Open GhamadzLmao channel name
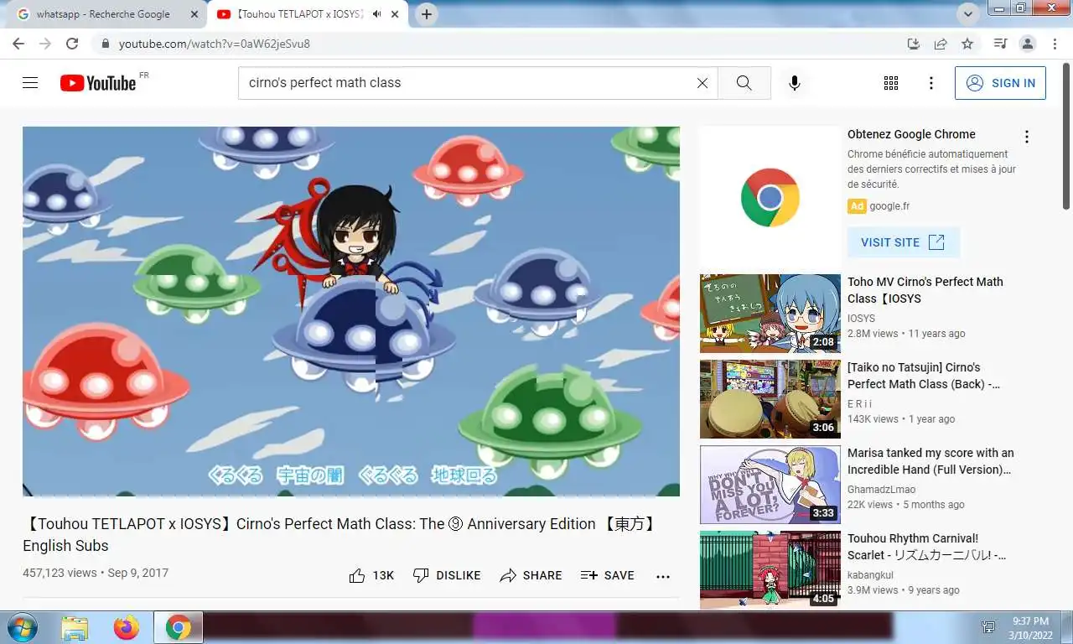Viewport: 1073px width, 644px height. coord(881,490)
